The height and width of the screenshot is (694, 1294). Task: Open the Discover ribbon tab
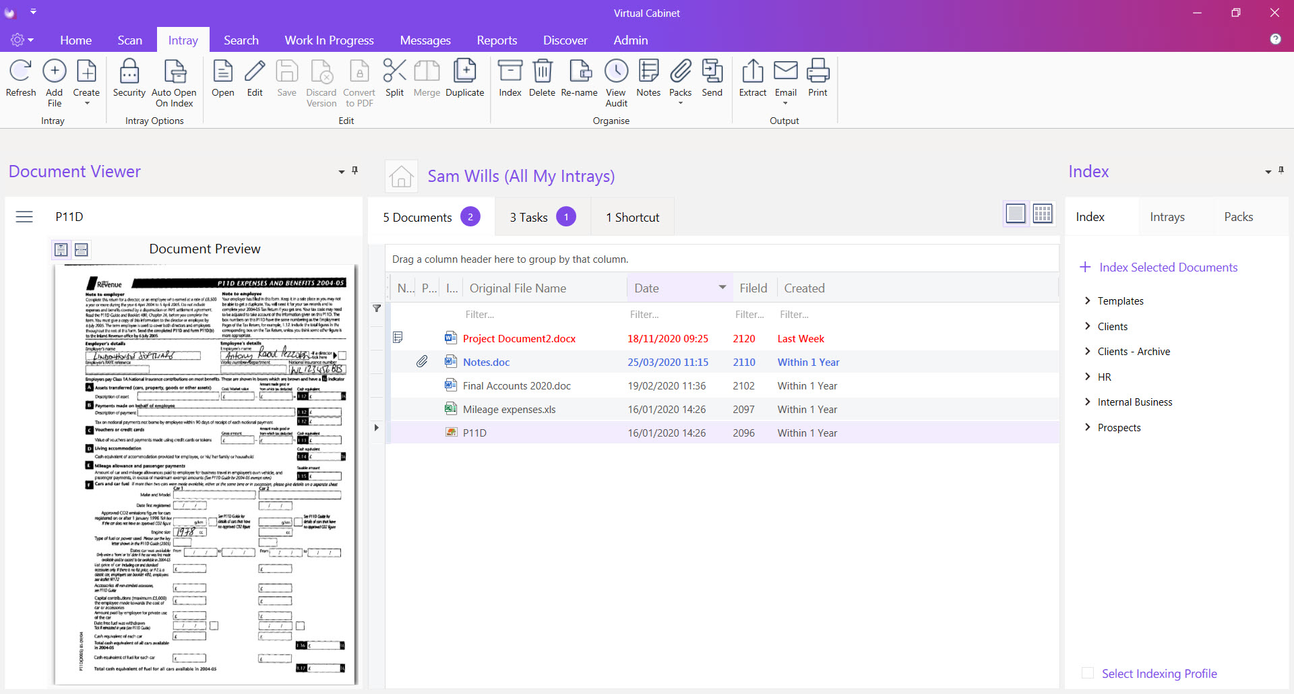coord(565,40)
